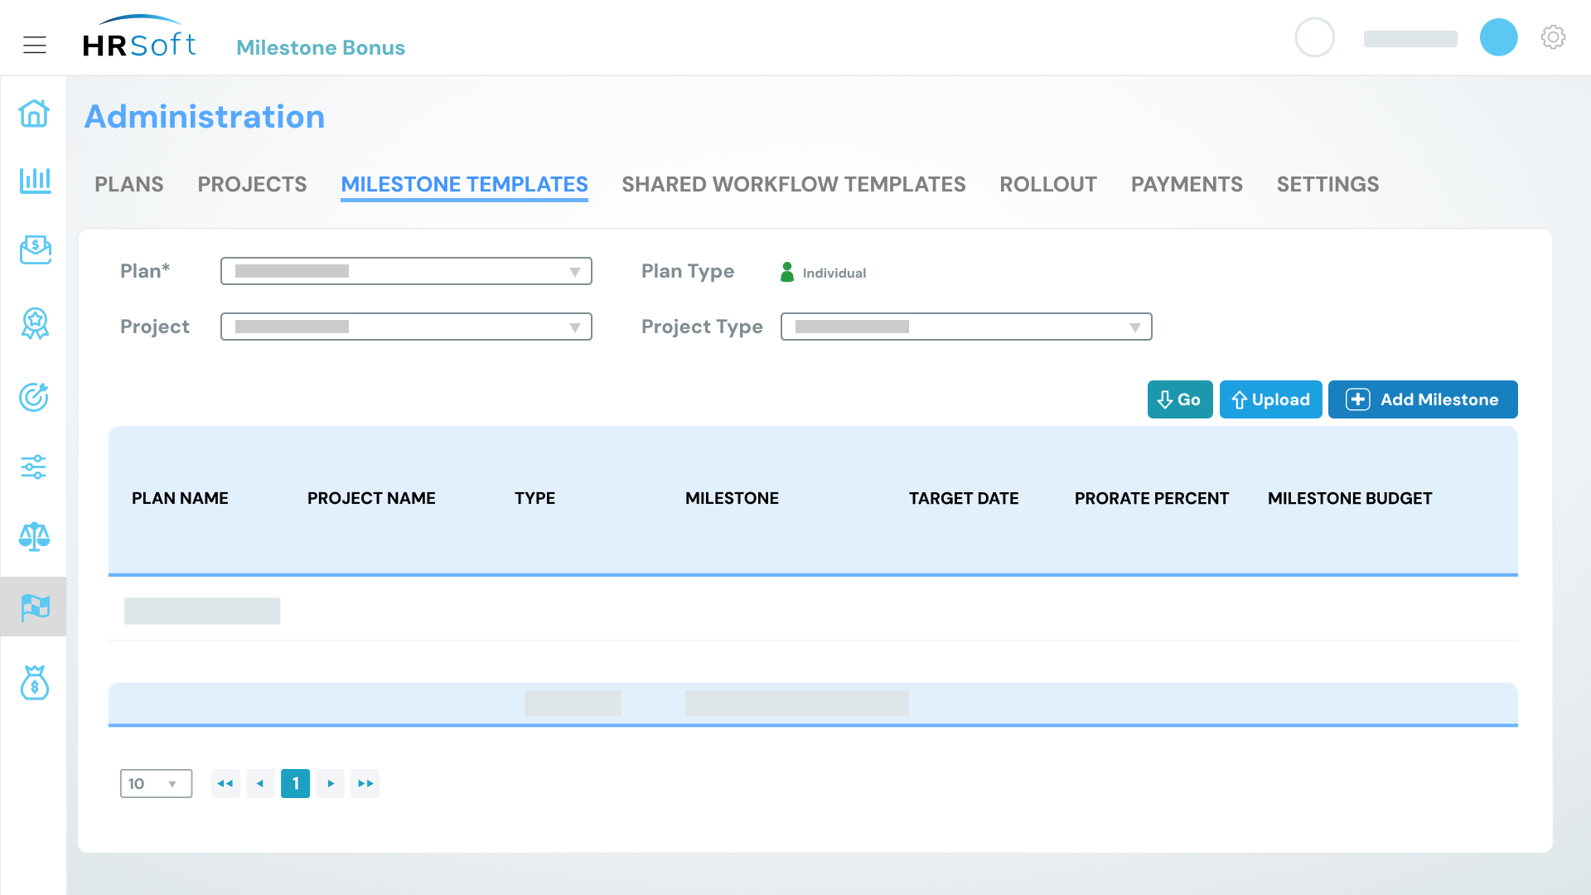Screen dimensions: 1591x895
Task: Click the blue user avatar circle
Action: pos(1498,37)
